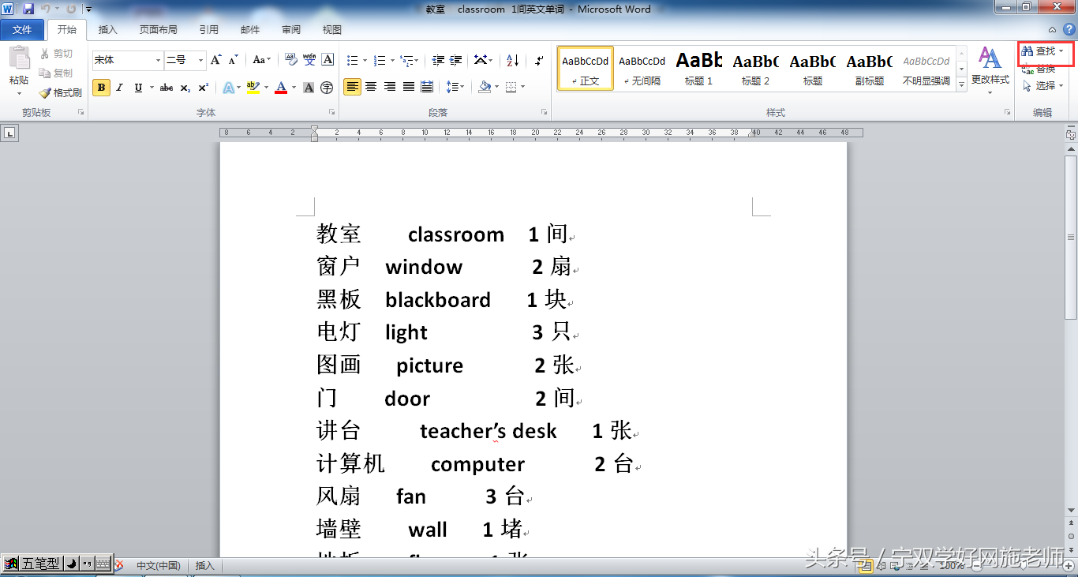Justify the paragraph text
The height and width of the screenshot is (577, 1078).
[x=409, y=87]
